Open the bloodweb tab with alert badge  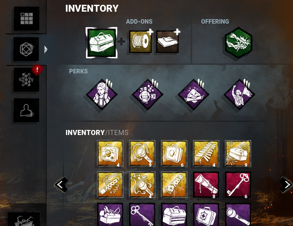[26, 80]
